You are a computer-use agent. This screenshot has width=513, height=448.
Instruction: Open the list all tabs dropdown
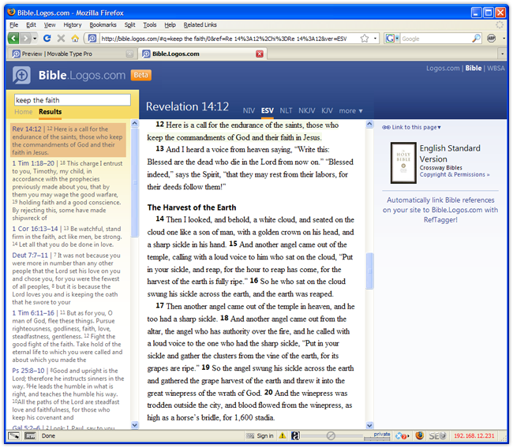point(502,54)
